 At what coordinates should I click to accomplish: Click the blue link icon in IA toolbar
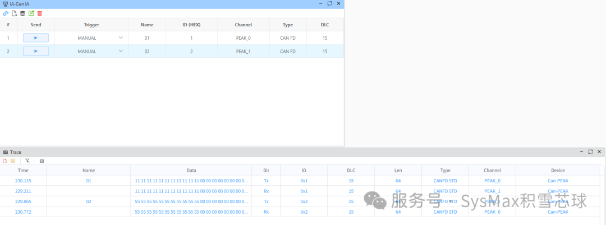[6, 13]
